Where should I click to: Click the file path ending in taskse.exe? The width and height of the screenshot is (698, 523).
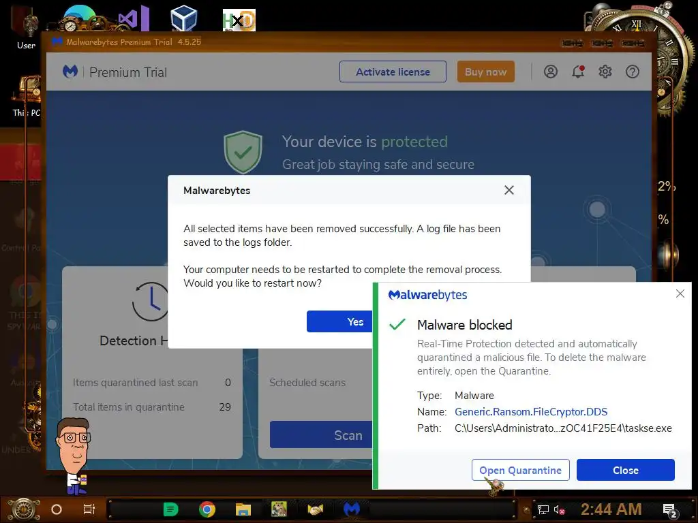pos(563,428)
